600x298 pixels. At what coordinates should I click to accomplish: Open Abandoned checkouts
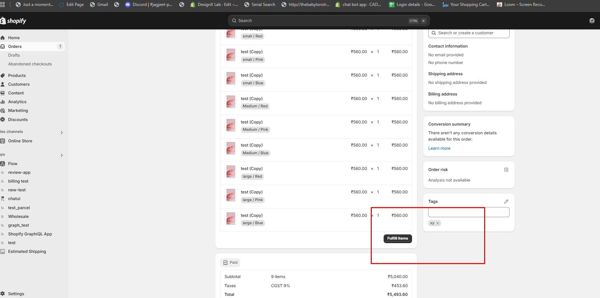(30, 64)
